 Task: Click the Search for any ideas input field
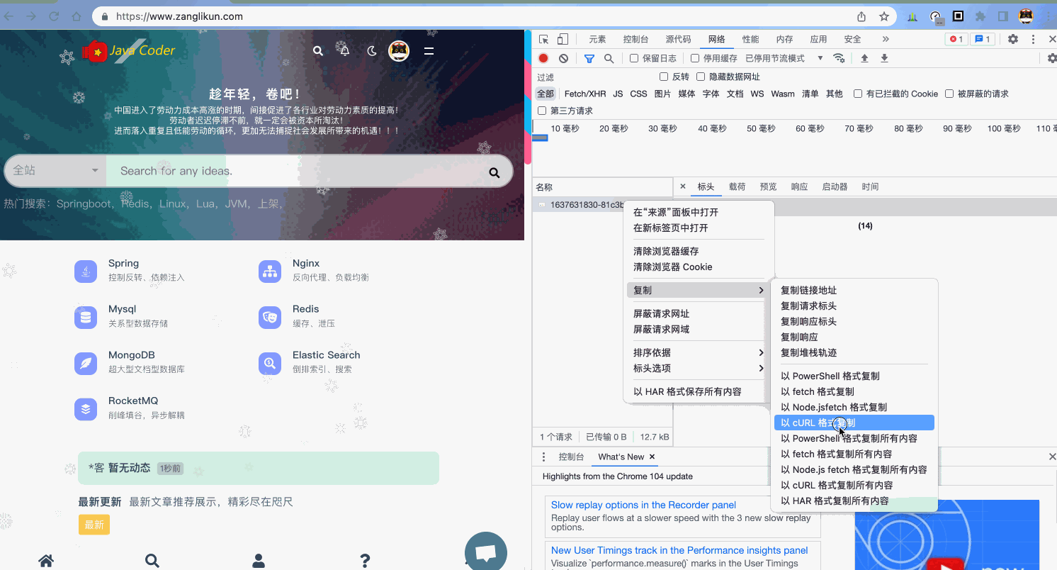coord(298,171)
